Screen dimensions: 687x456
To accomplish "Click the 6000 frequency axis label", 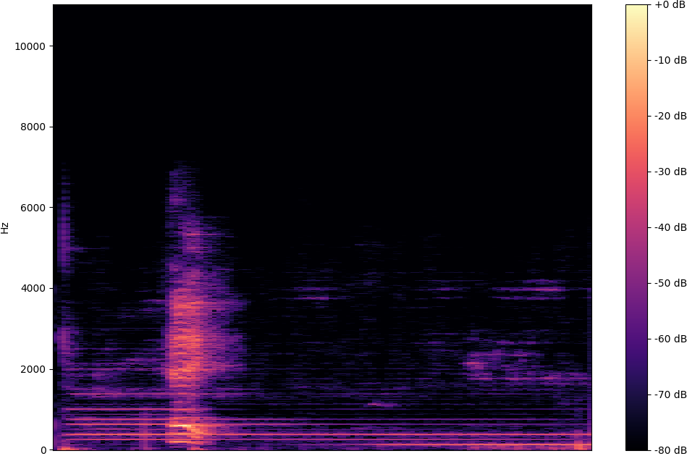I will 33,208.
